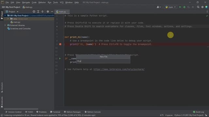Screen dimensions: 209x117
Task: Click the PyCharm logo icon in title bar
Action: tap(2, 2)
